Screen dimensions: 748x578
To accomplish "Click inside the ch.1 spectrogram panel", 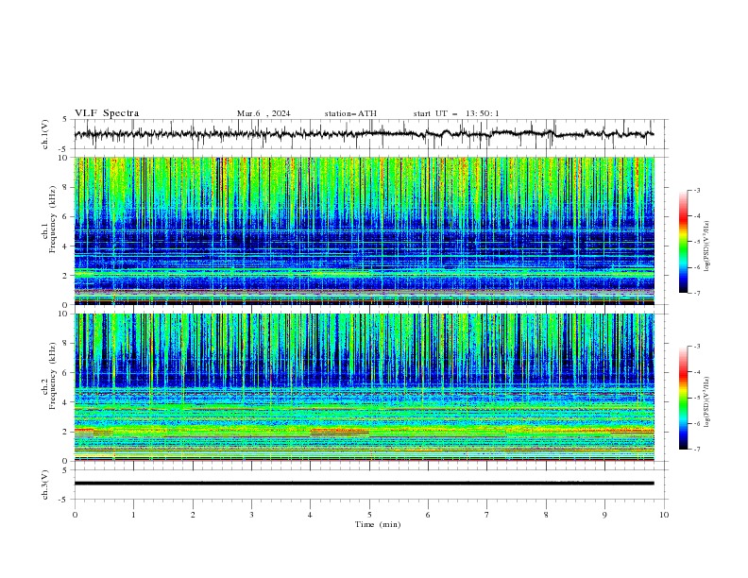I will click(x=364, y=230).
